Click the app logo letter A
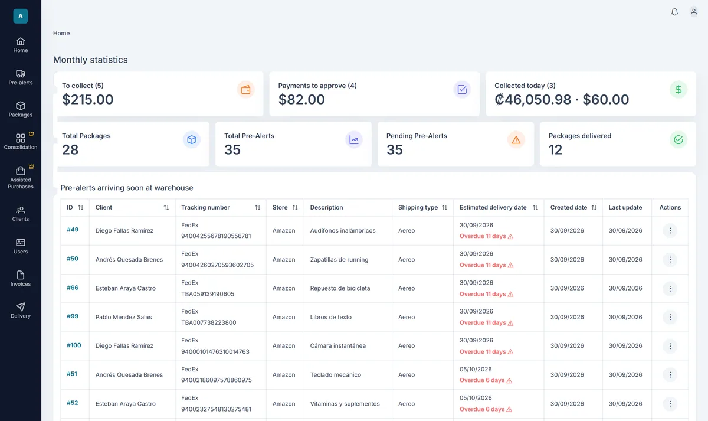Screen dimensions: 708x421 point(21,16)
